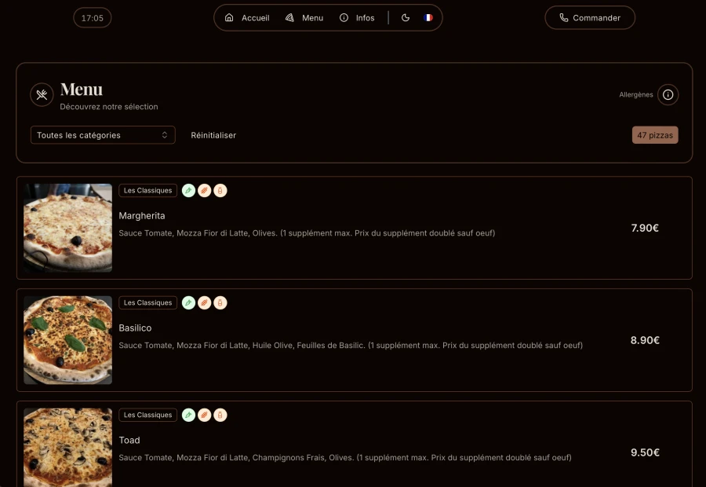Go to Accueil in the navigation bar
The image size is (706, 487).
(253, 17)
